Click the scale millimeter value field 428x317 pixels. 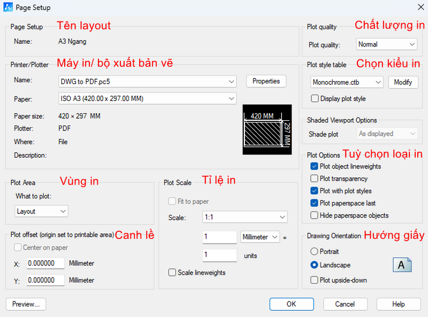(x=220, y=237)
